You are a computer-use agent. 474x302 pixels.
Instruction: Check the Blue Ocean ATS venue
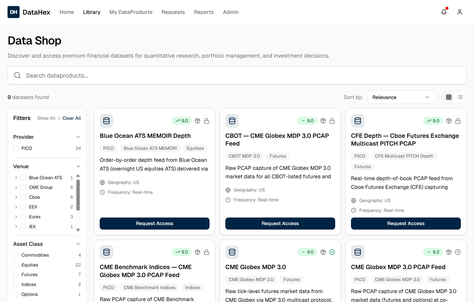tap(23, 178)
